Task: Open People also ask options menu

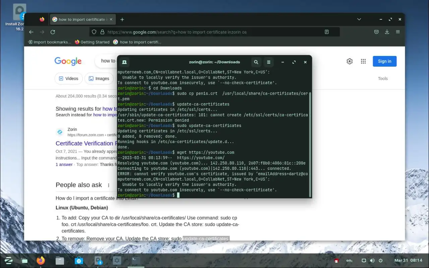Action: 108,185
